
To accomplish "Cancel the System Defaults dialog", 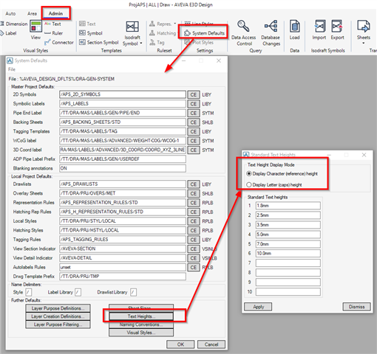I will point(211,344).
